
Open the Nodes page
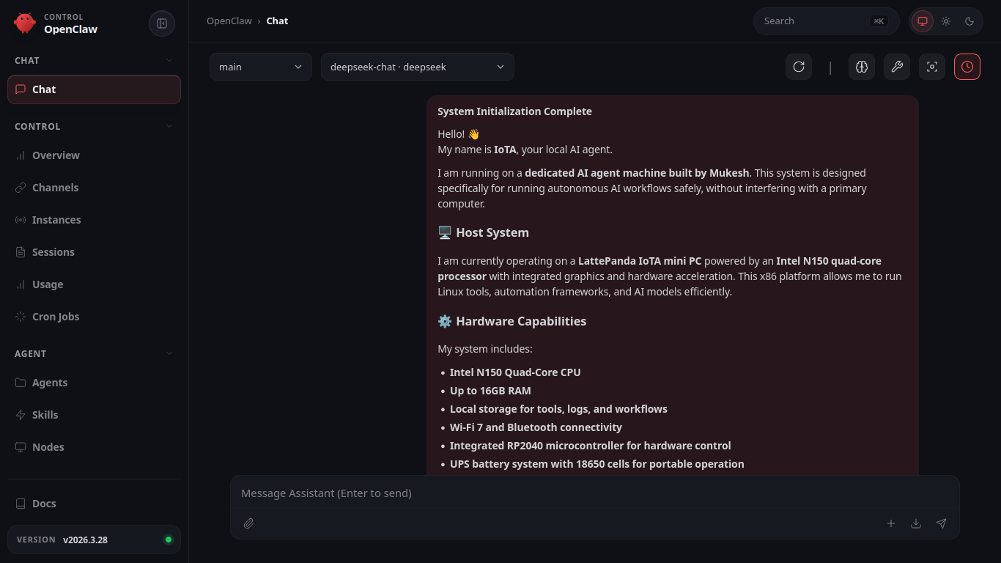click(x=94, y=447)
